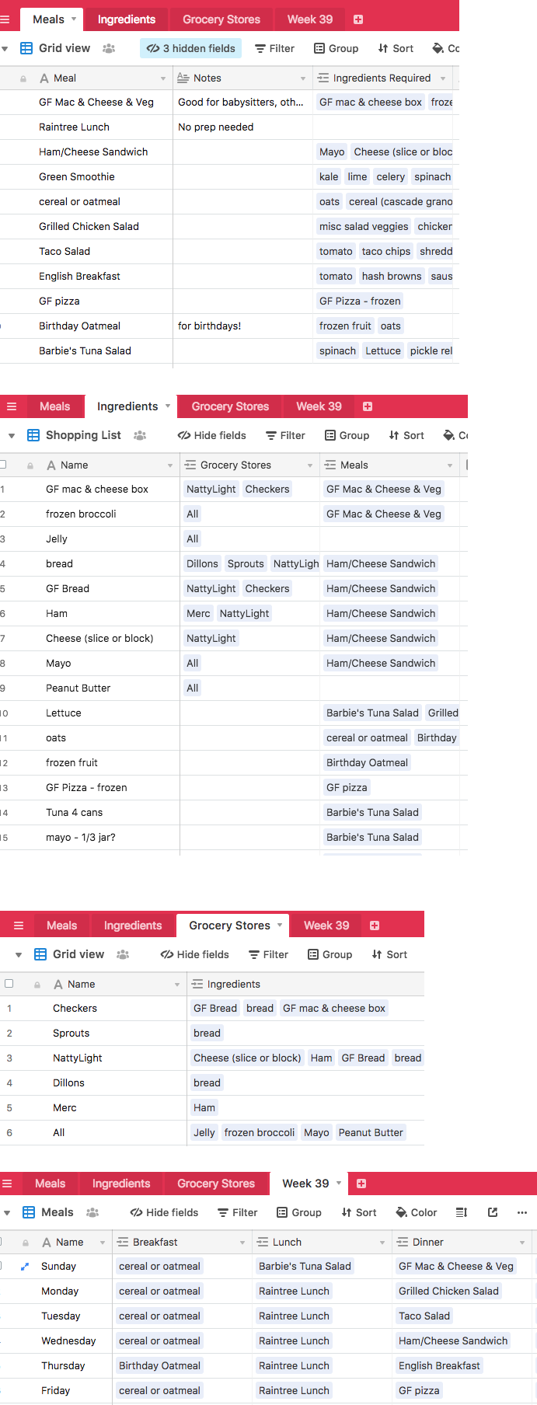Click the 3 hidden fields button

(x=191, y=48)
